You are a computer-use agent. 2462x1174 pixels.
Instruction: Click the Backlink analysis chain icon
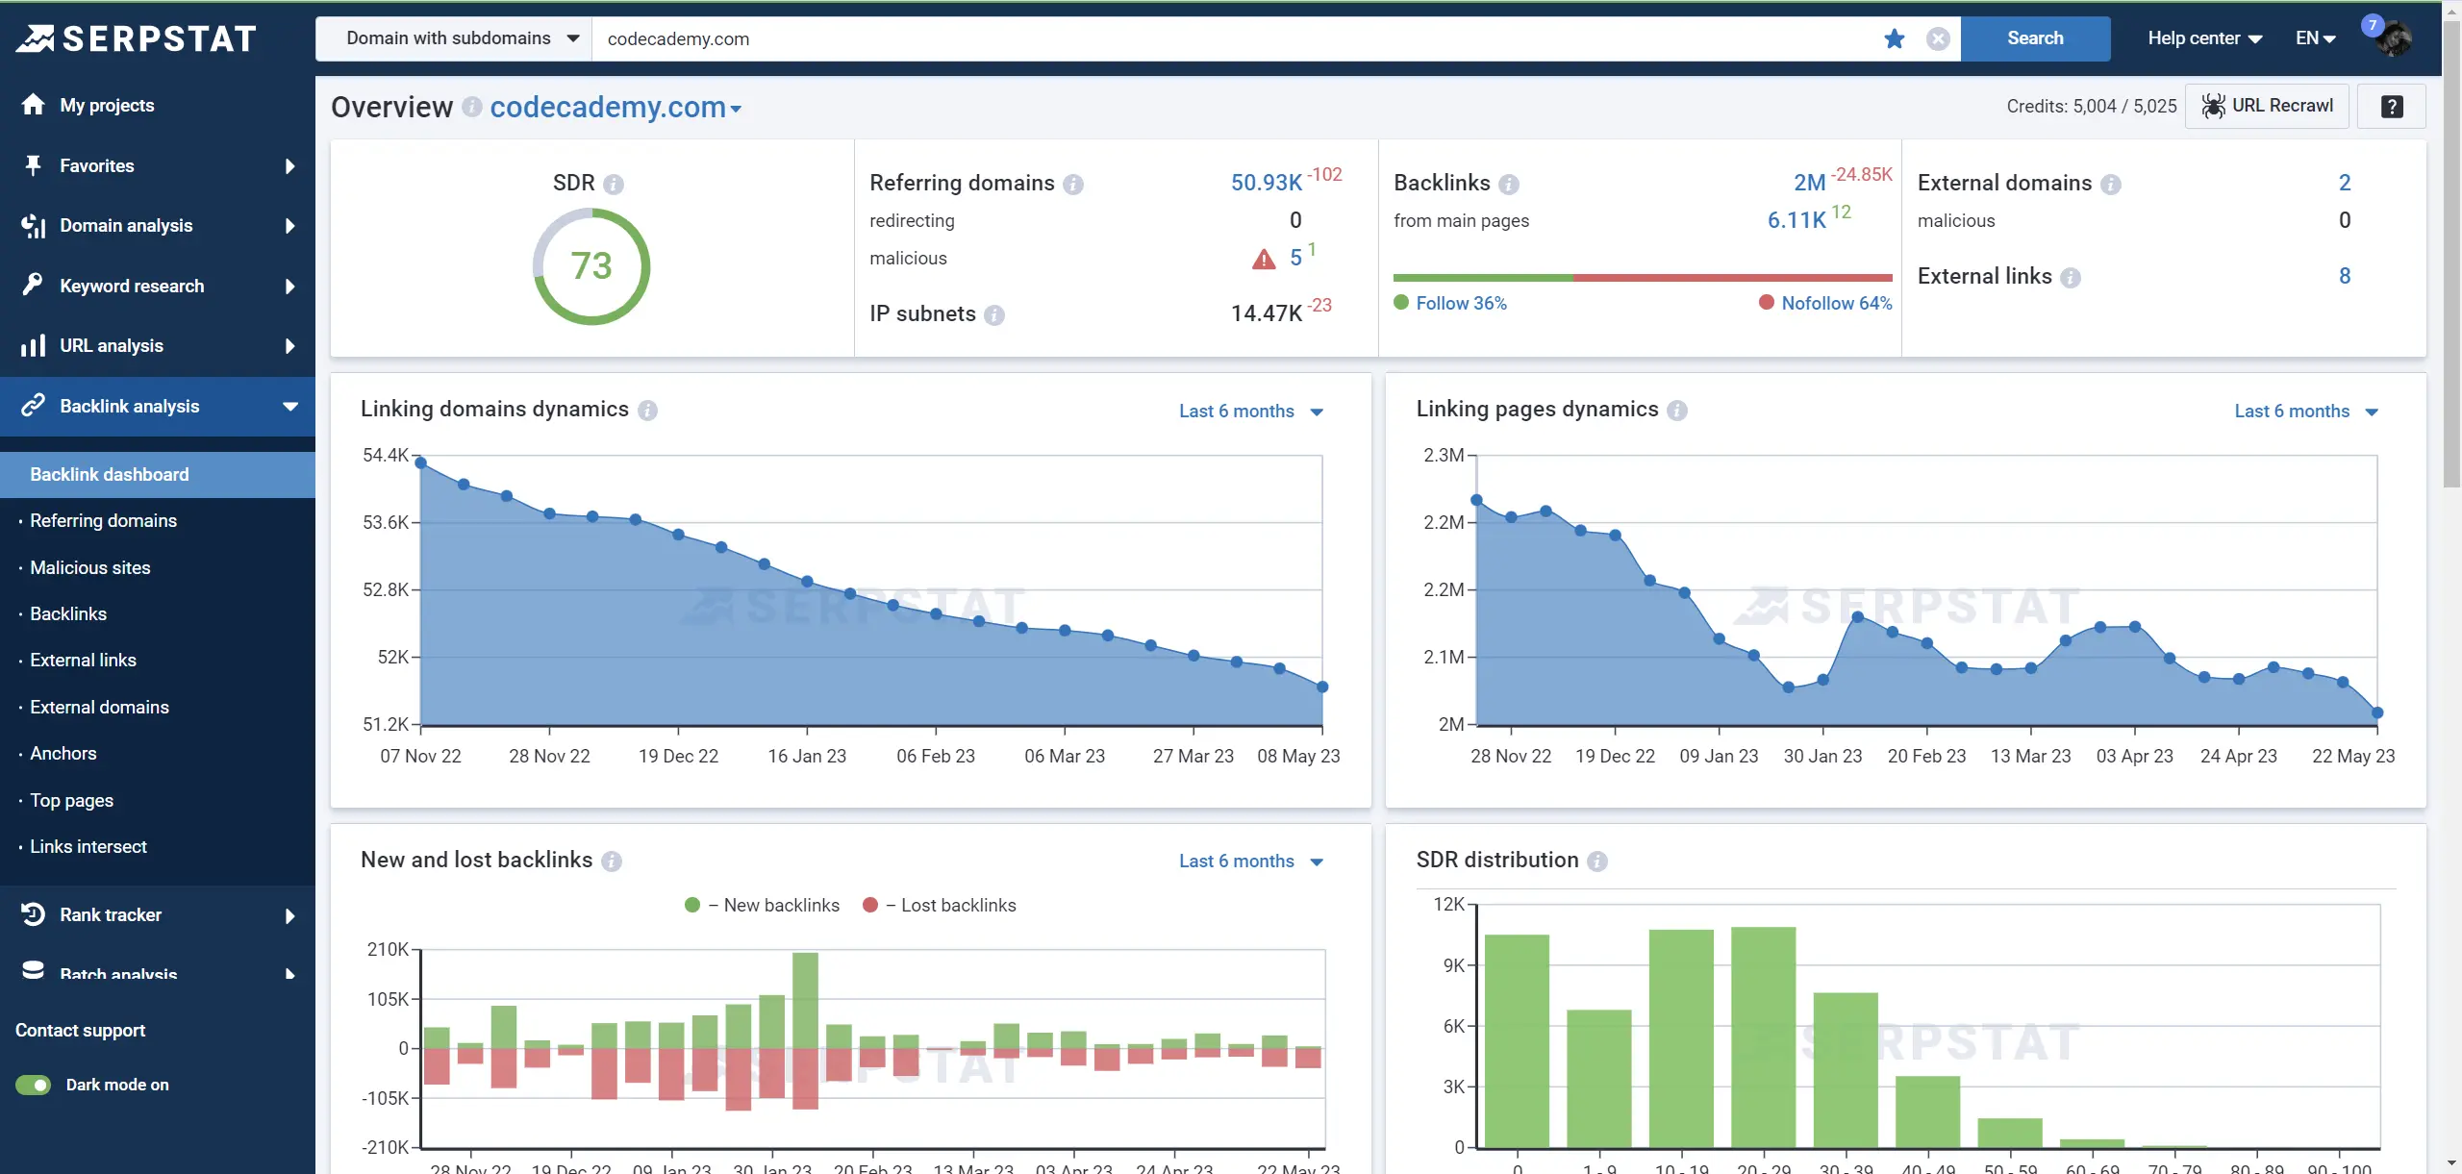[32, 406]
